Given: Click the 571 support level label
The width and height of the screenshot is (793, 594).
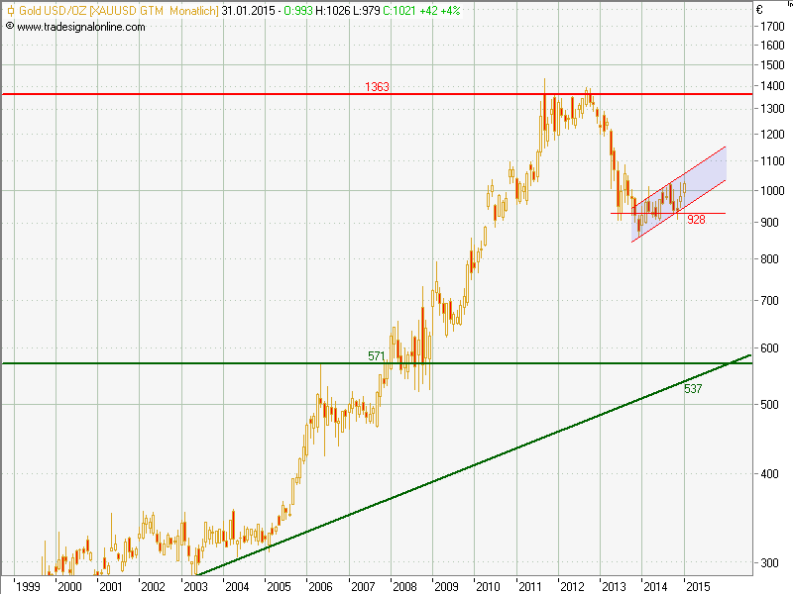Looking at the screenshot, I should click(377, 355).
